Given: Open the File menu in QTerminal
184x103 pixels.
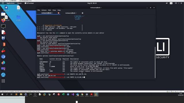Looking at the screenshot, I should point(39,10).
